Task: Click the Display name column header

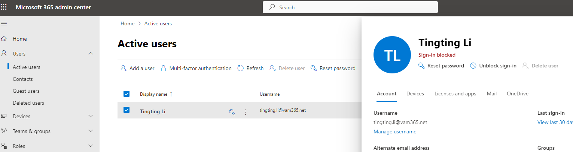Action: click(153, 94)
